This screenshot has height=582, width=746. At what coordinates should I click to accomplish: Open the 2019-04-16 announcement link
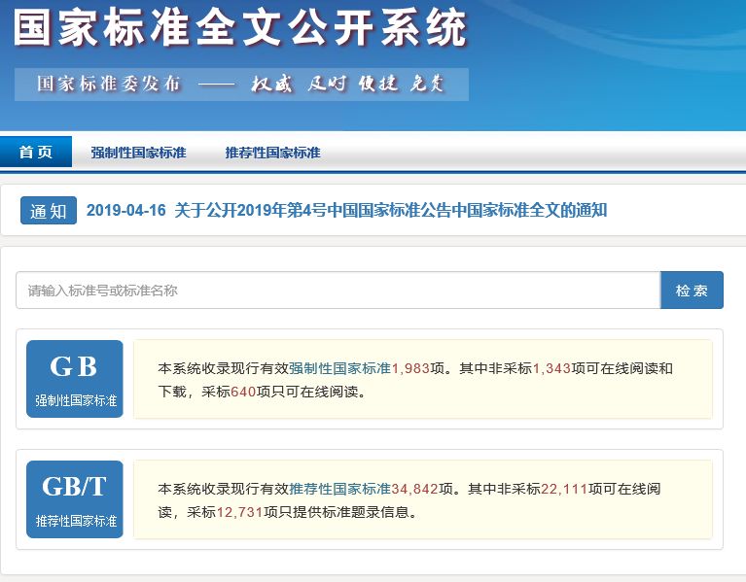pos(346,210)
